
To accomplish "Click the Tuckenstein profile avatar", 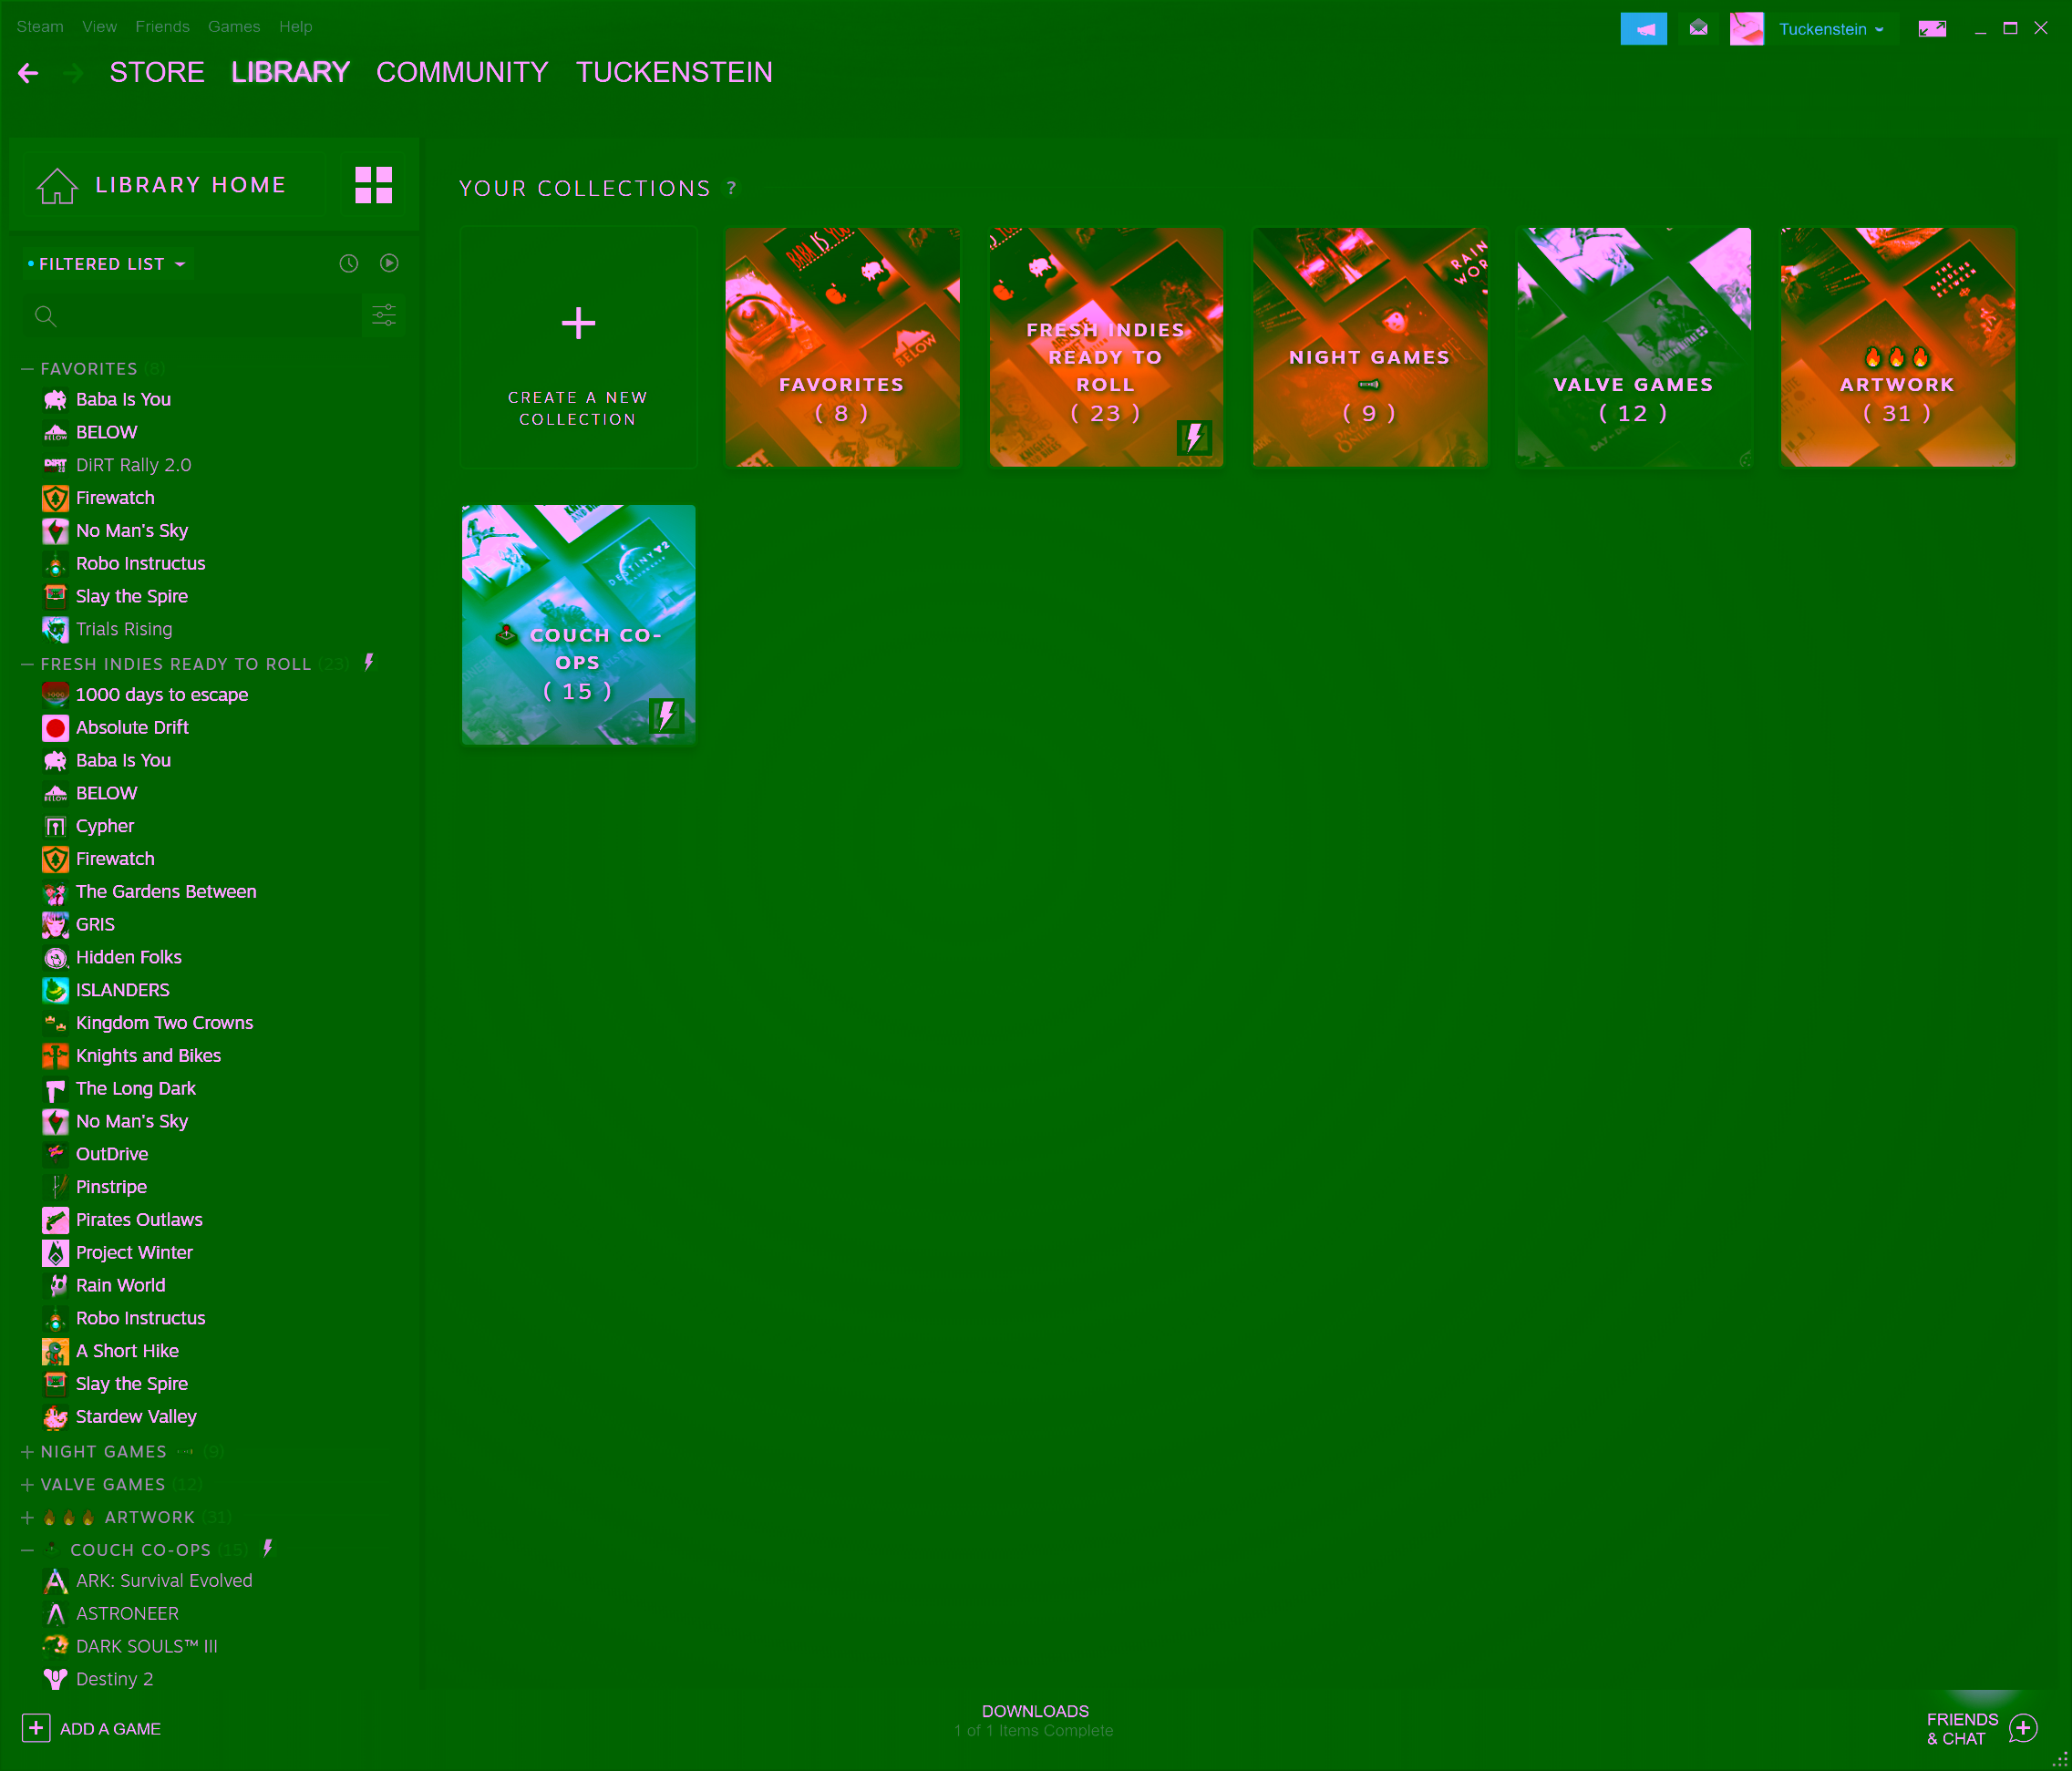I will [x=1746, y=29].
